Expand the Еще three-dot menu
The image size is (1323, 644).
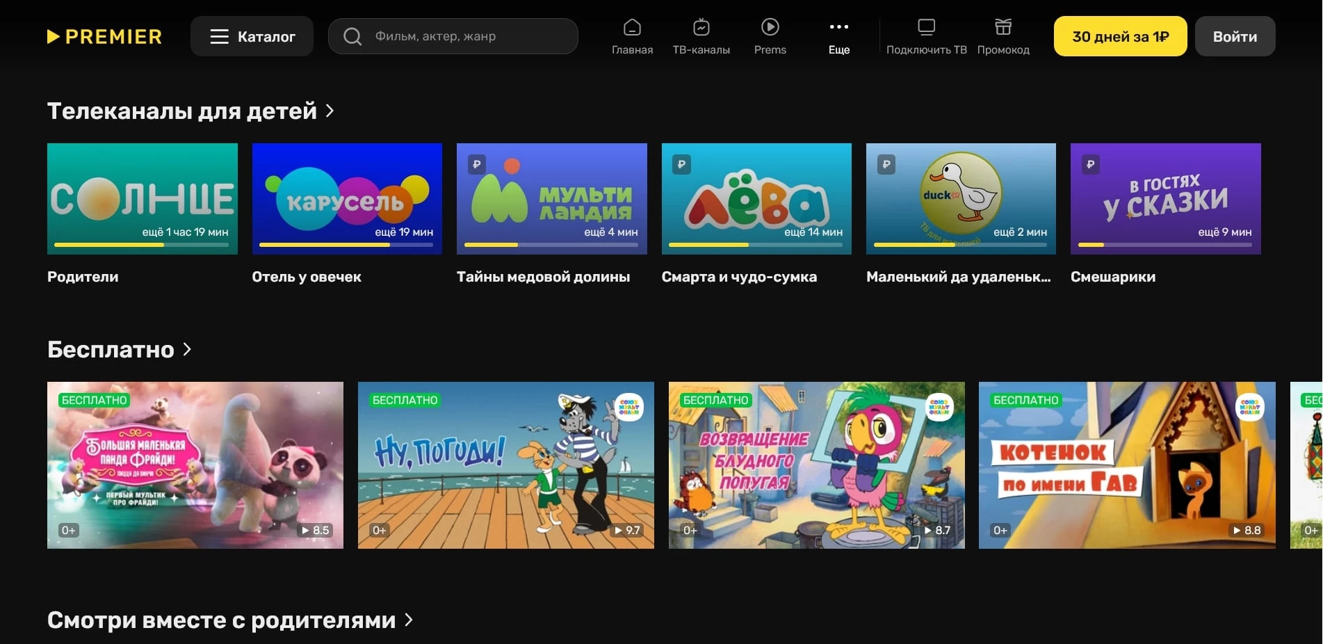(838, 28)
